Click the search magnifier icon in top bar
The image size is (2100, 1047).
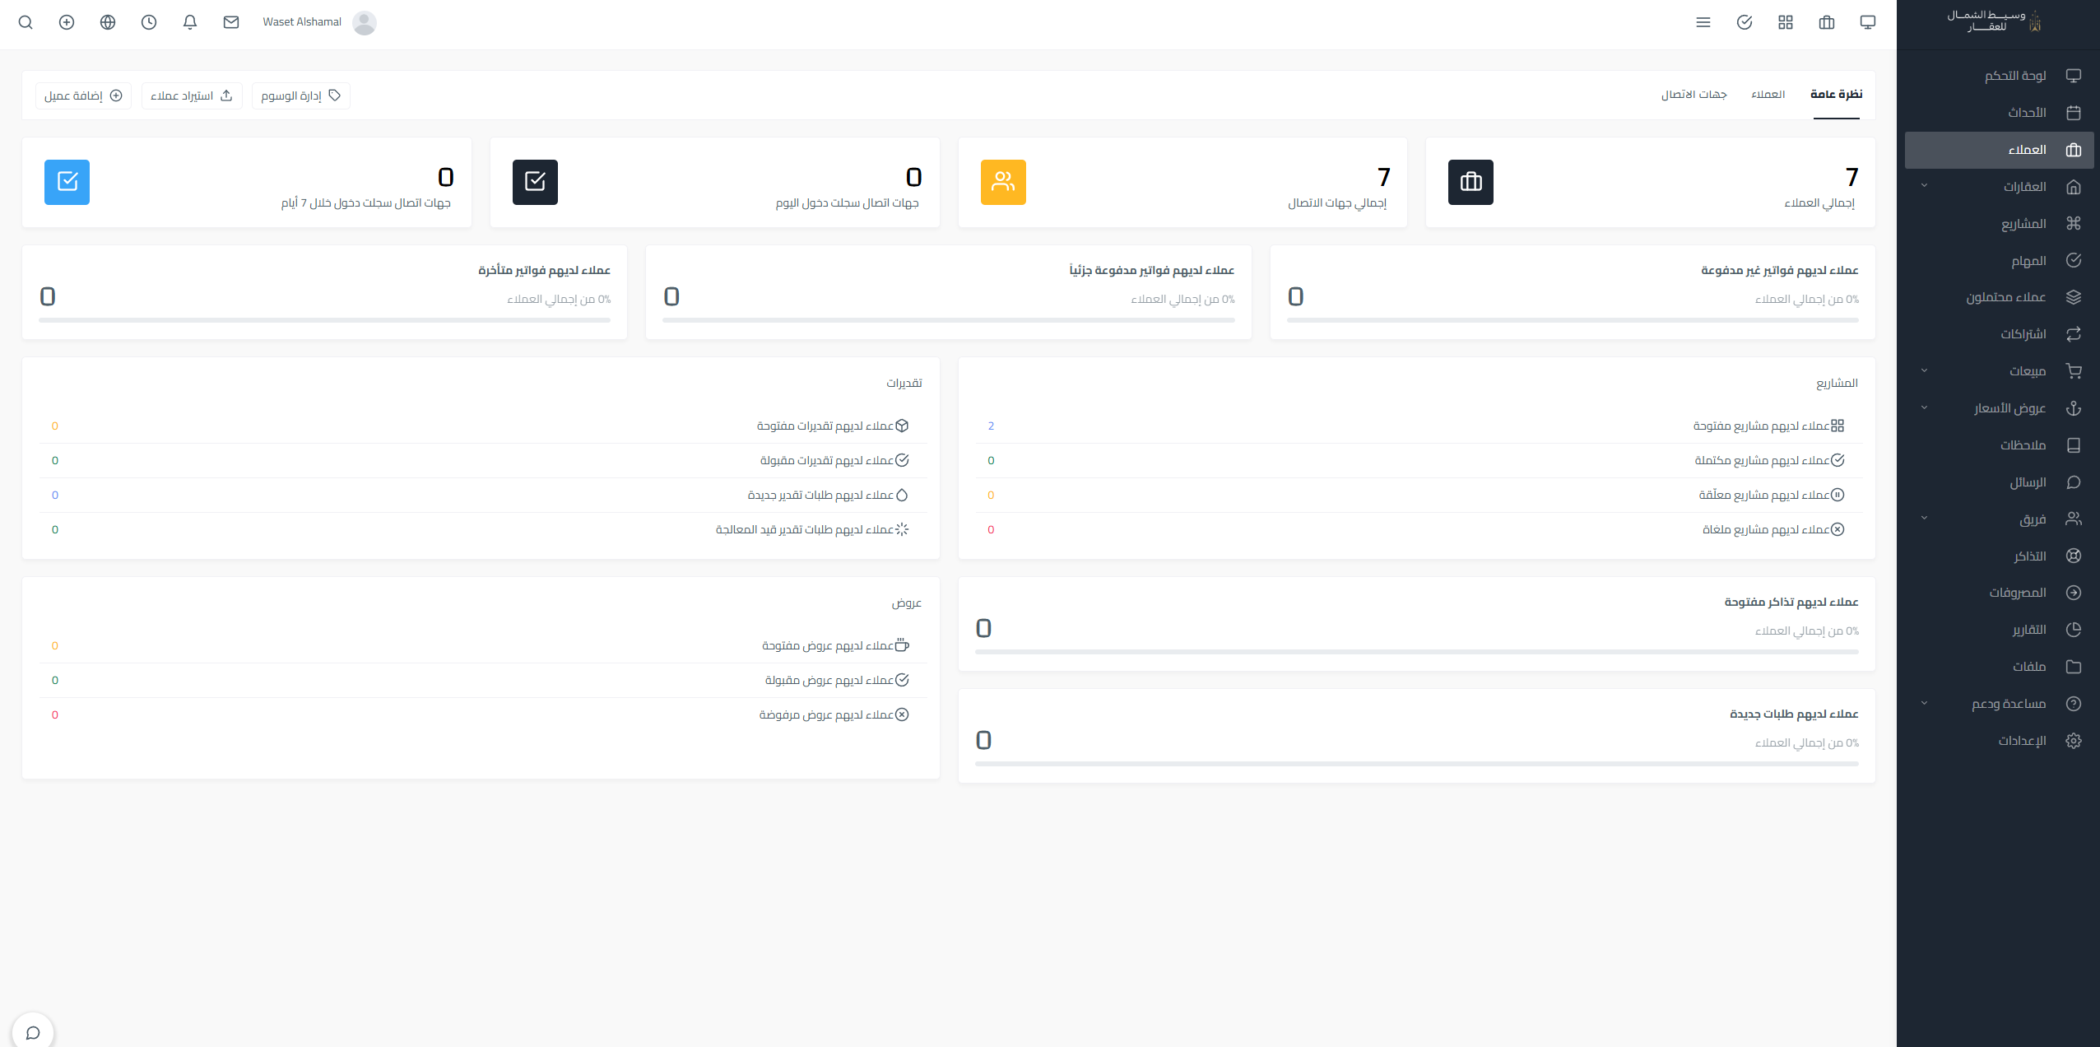26,22
